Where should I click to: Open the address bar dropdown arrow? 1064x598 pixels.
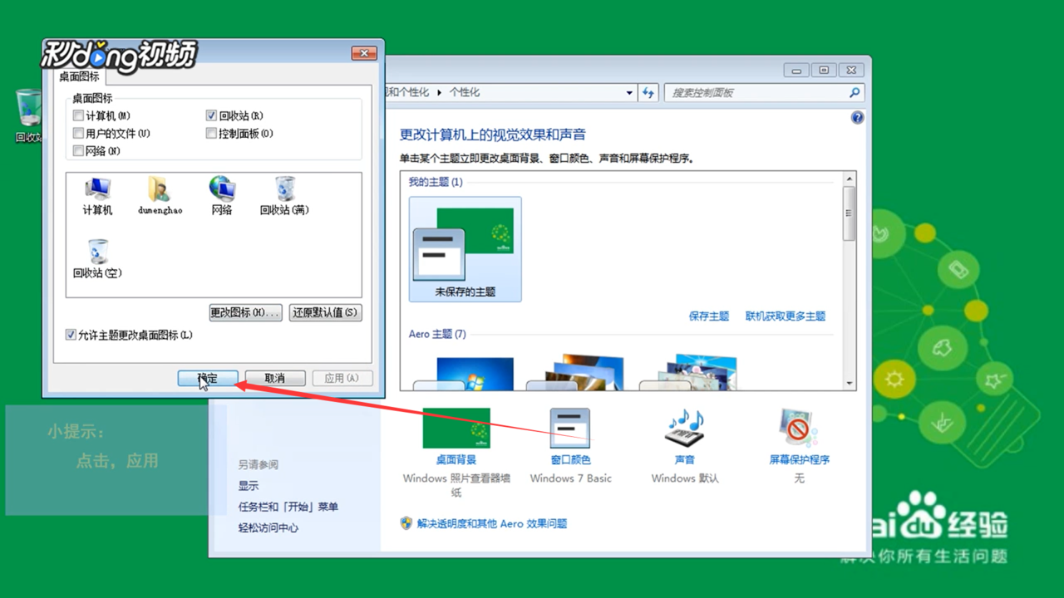(629, 93)
